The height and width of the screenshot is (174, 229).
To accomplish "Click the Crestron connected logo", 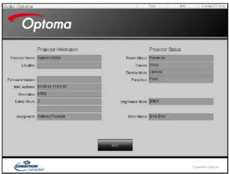I will 29,166.
